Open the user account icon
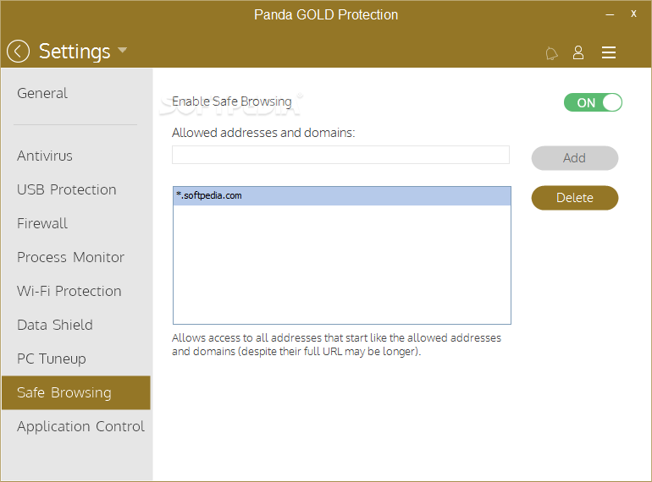652x482 pixels. coord(578,52)
